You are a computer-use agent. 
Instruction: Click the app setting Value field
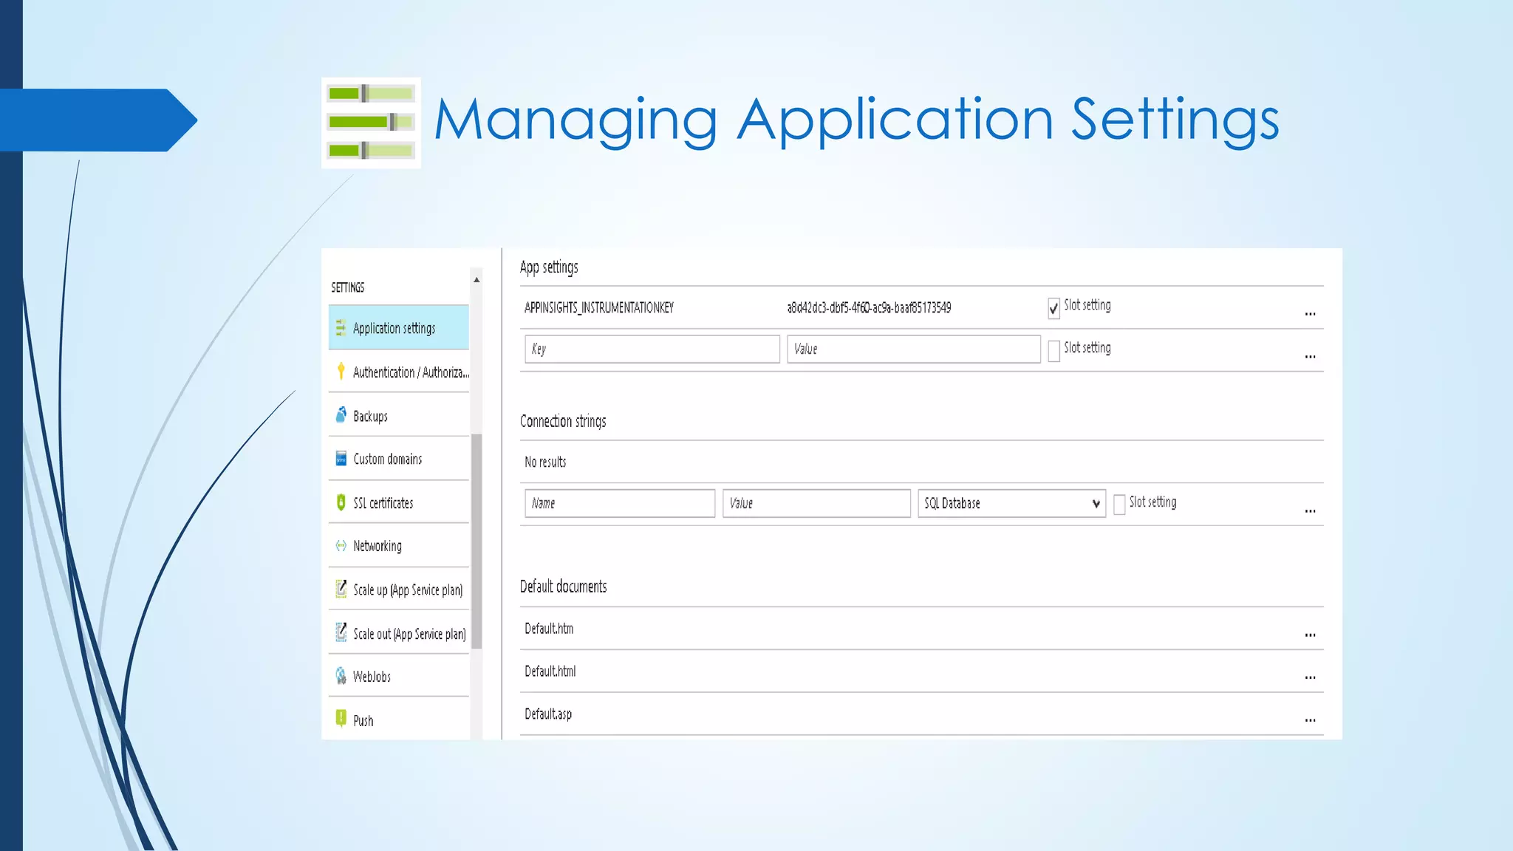coord(914,349)
